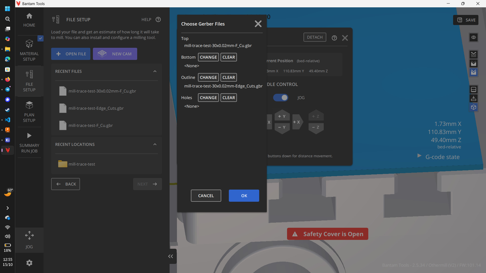Screen dimensions: 486x273
Task: Open the Plan Setup step
Action: 29,112
